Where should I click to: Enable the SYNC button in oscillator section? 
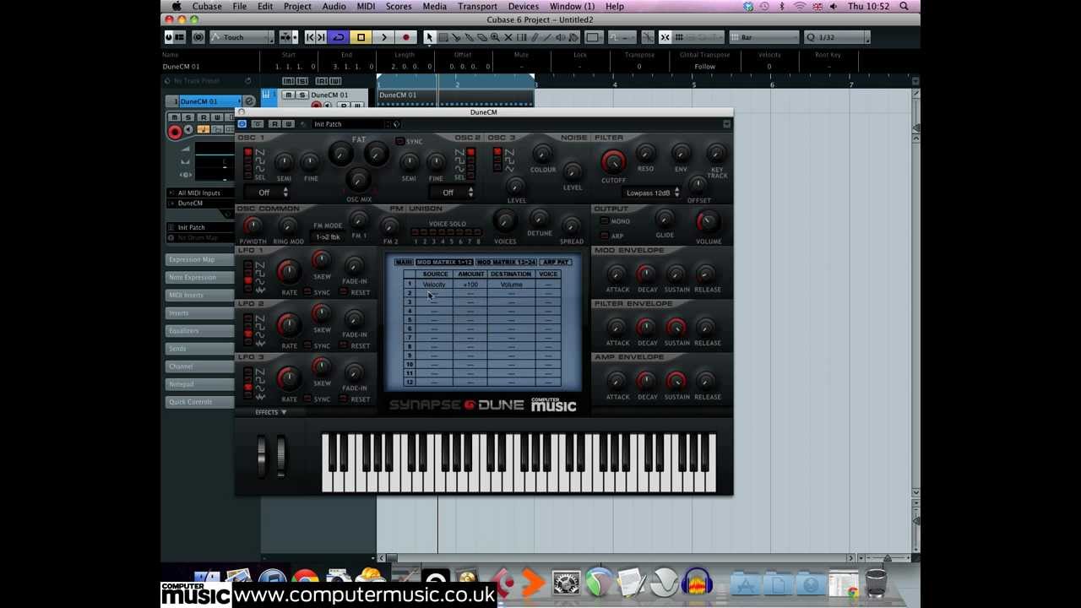(400, 141)
